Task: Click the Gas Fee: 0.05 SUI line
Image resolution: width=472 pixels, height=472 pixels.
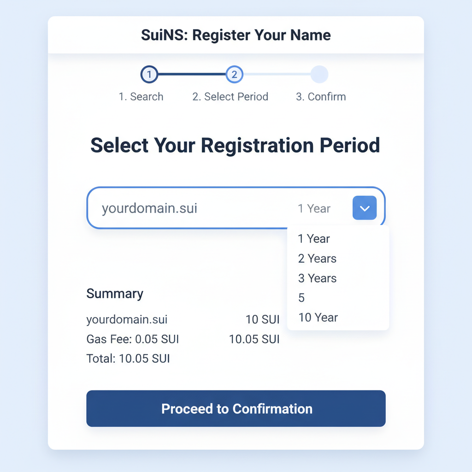Action: coord(132,339)
